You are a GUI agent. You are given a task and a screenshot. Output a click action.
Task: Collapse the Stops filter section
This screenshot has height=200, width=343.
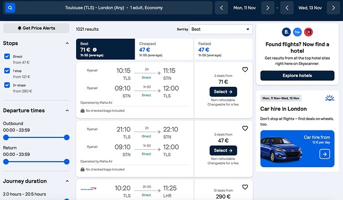[x=67, y=43]
